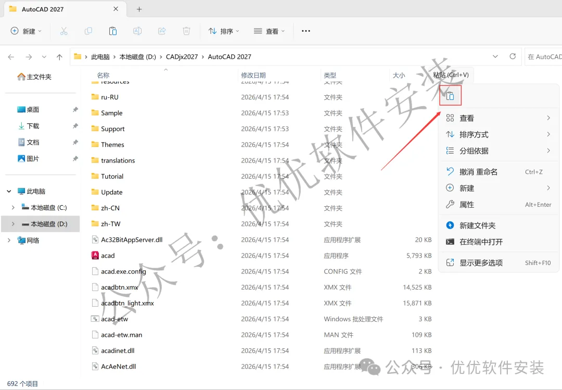
Task: Go up one folder level arrow
Action: coord(59,57)
